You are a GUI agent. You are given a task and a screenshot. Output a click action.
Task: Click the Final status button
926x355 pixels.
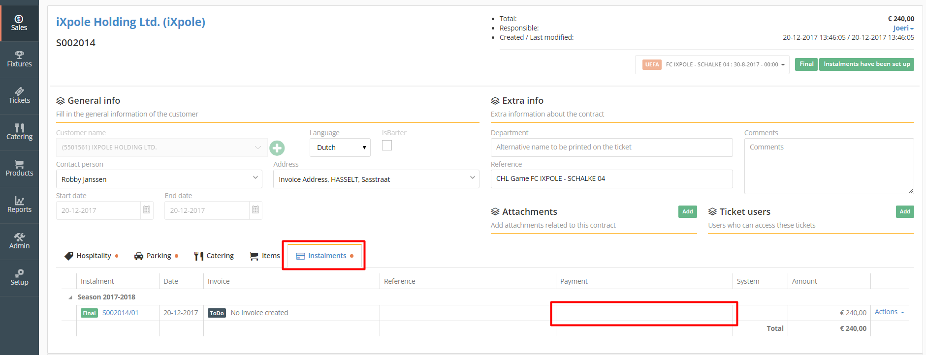[x=806, y=64]
